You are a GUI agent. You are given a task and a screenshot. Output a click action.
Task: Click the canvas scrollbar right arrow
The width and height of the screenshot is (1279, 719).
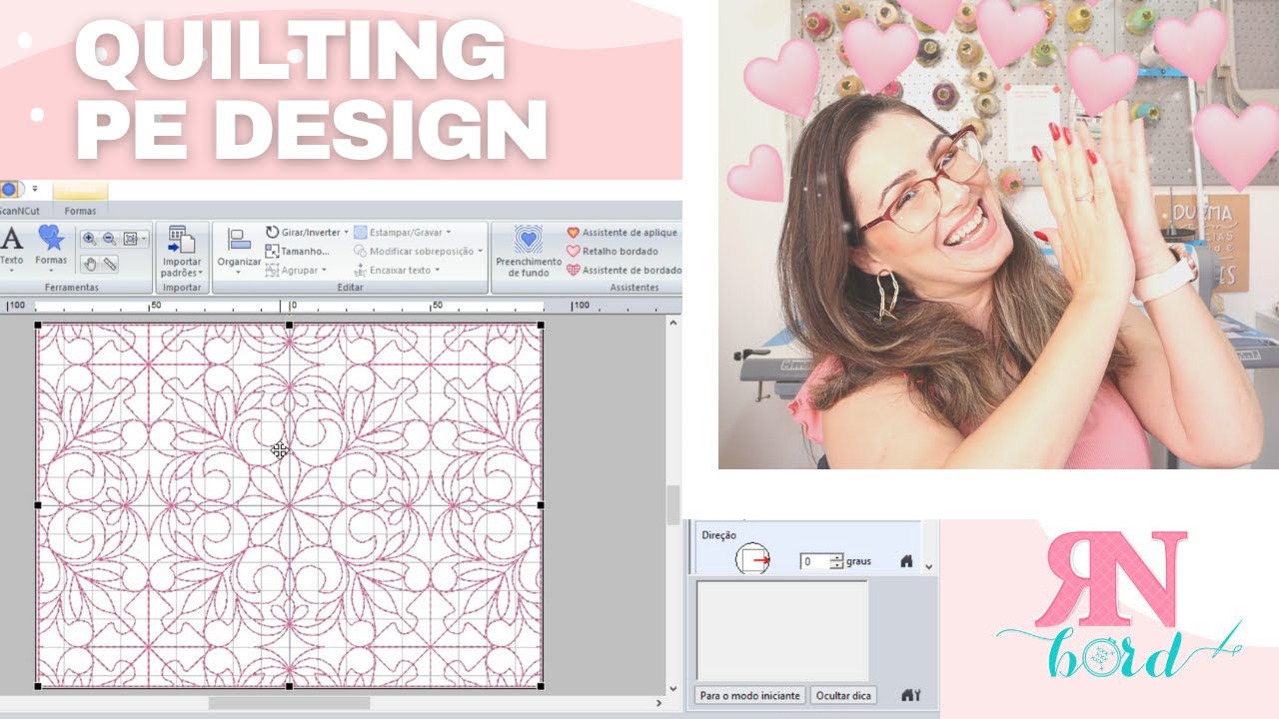(x=658, y=703)
